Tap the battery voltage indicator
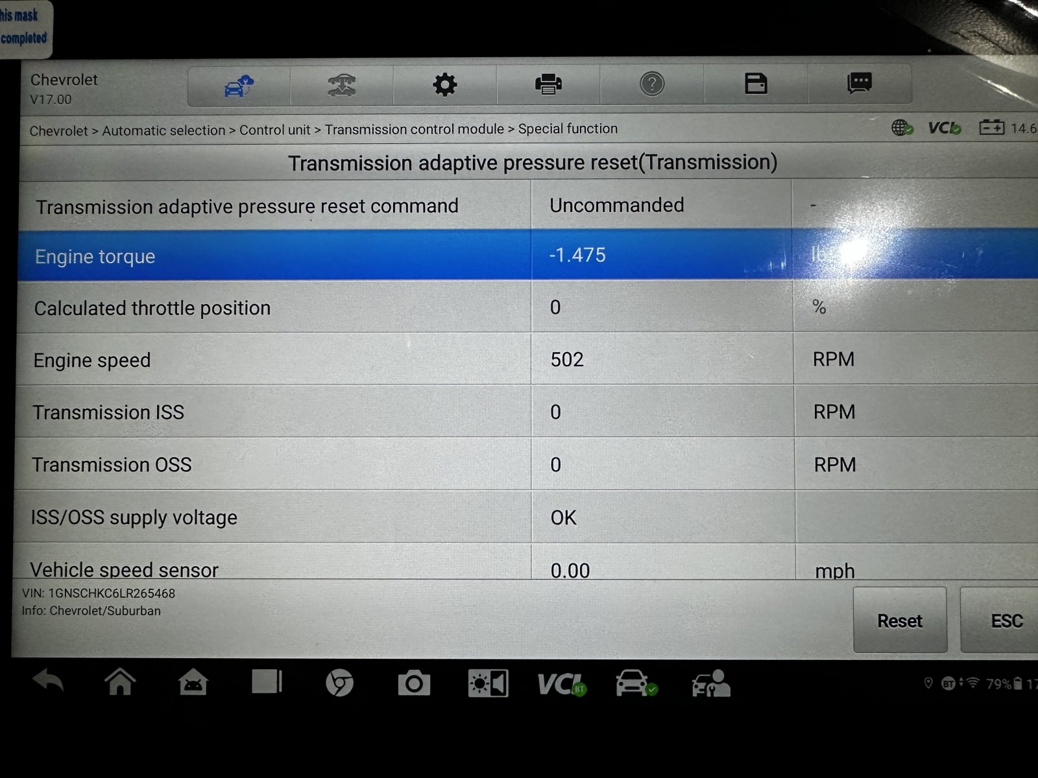Image resolution: width=1038 pixels, height=778 pixels. point(1008,128)
